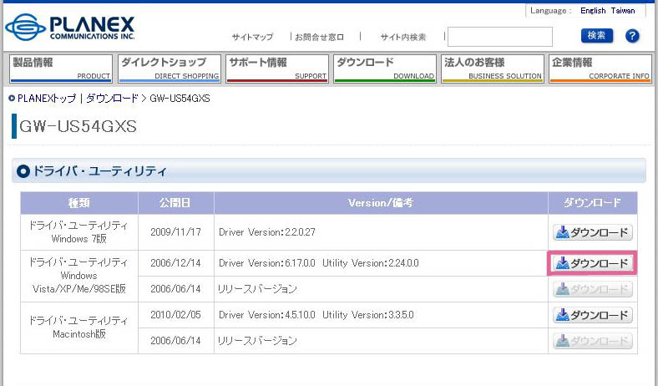The width and height of the screenshot is (658, 386).
Task: Go to ダウンロード in the breadcrumb
Action: click(x=112, y=99)
